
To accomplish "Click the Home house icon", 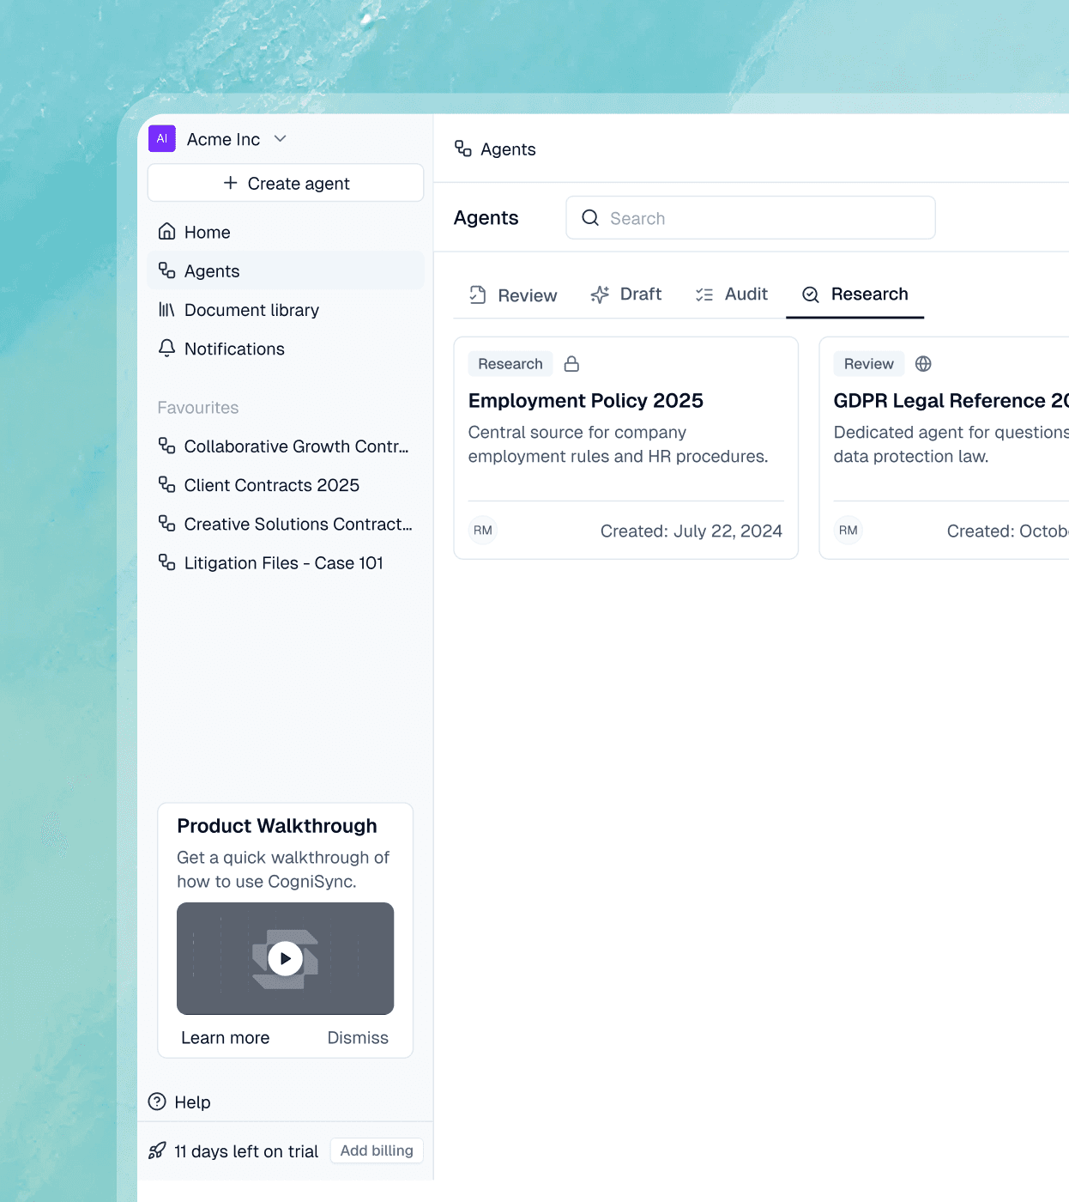I will tap(167, 232).
